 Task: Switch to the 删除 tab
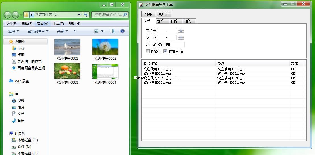click(x=176, y=21)
